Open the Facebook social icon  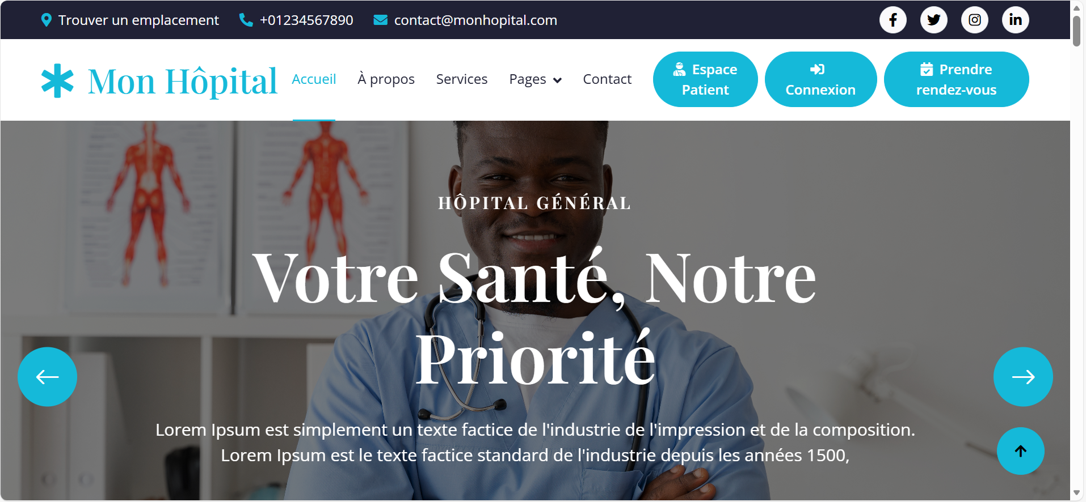tap(893, 20)
